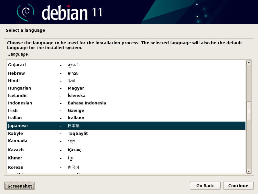Select the highlighted Japanese row
The image size is (258, 194).
pyautogui.click(x=126, y=125)
